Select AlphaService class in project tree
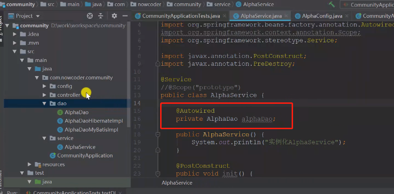 click(x=80, y=147)
